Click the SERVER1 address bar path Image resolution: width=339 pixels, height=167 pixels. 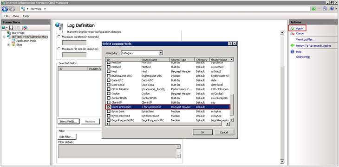pos(36,9)
